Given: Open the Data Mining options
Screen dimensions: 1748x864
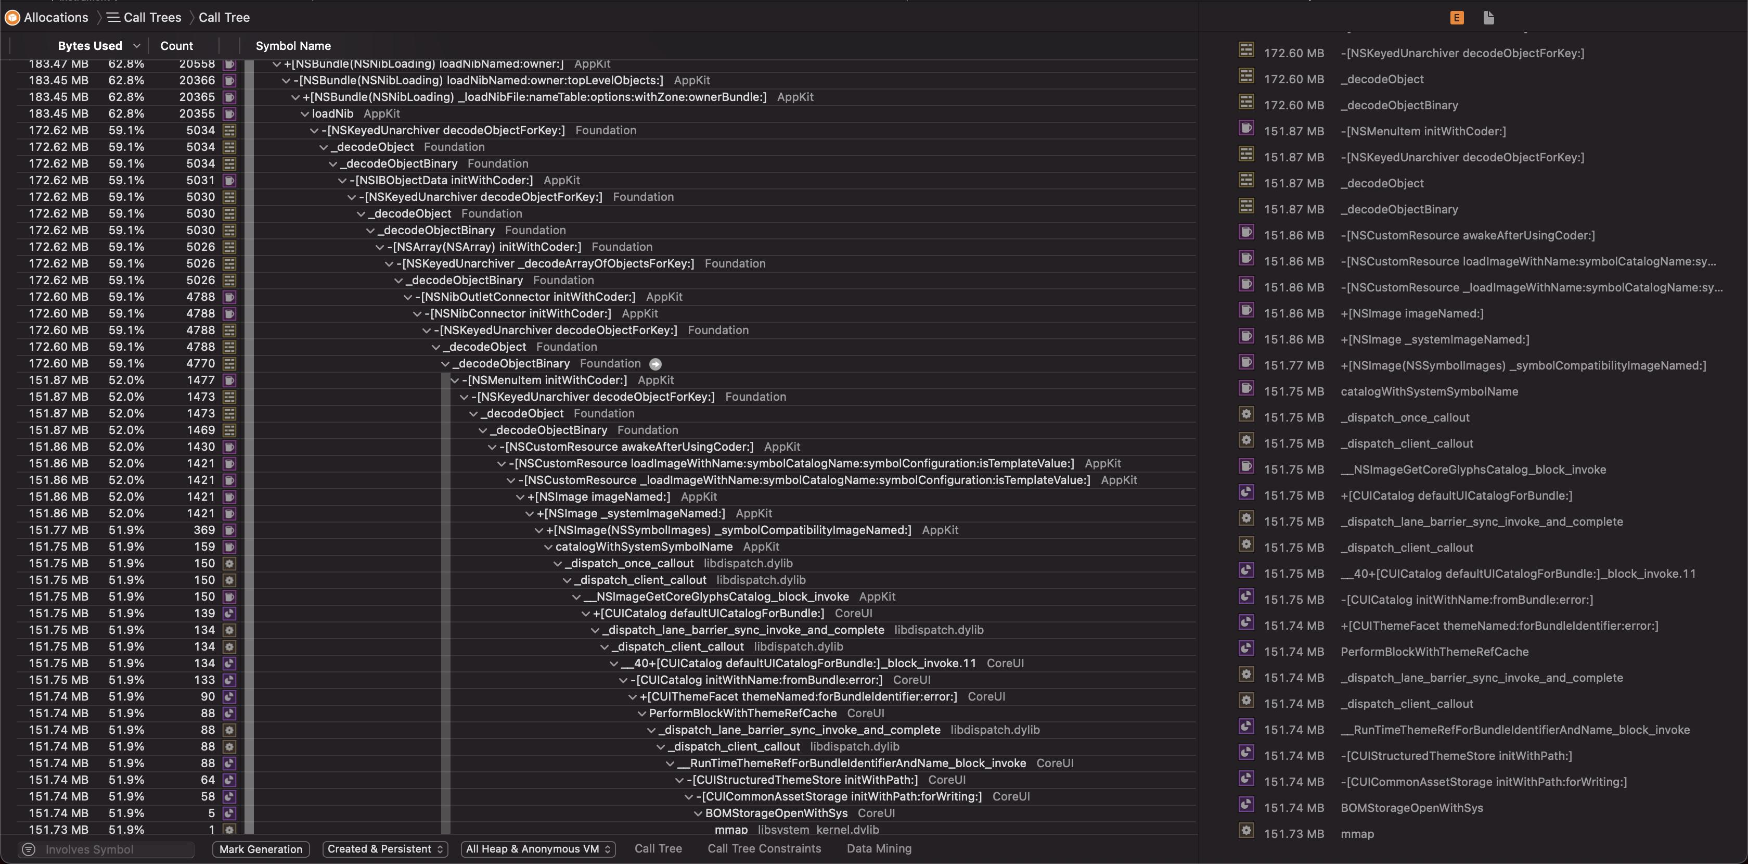Looking at the screenshot, I should tap(879, 848).
